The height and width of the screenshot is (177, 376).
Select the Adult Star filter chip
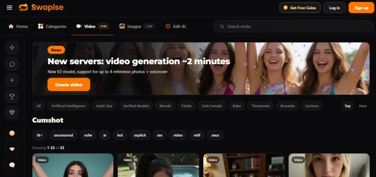point(104,106)
